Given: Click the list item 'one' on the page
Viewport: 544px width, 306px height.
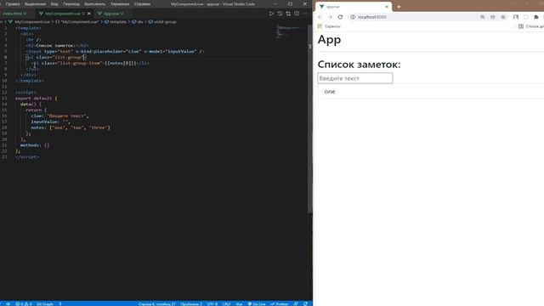Looking at the screenshot, I should [330, 92].
